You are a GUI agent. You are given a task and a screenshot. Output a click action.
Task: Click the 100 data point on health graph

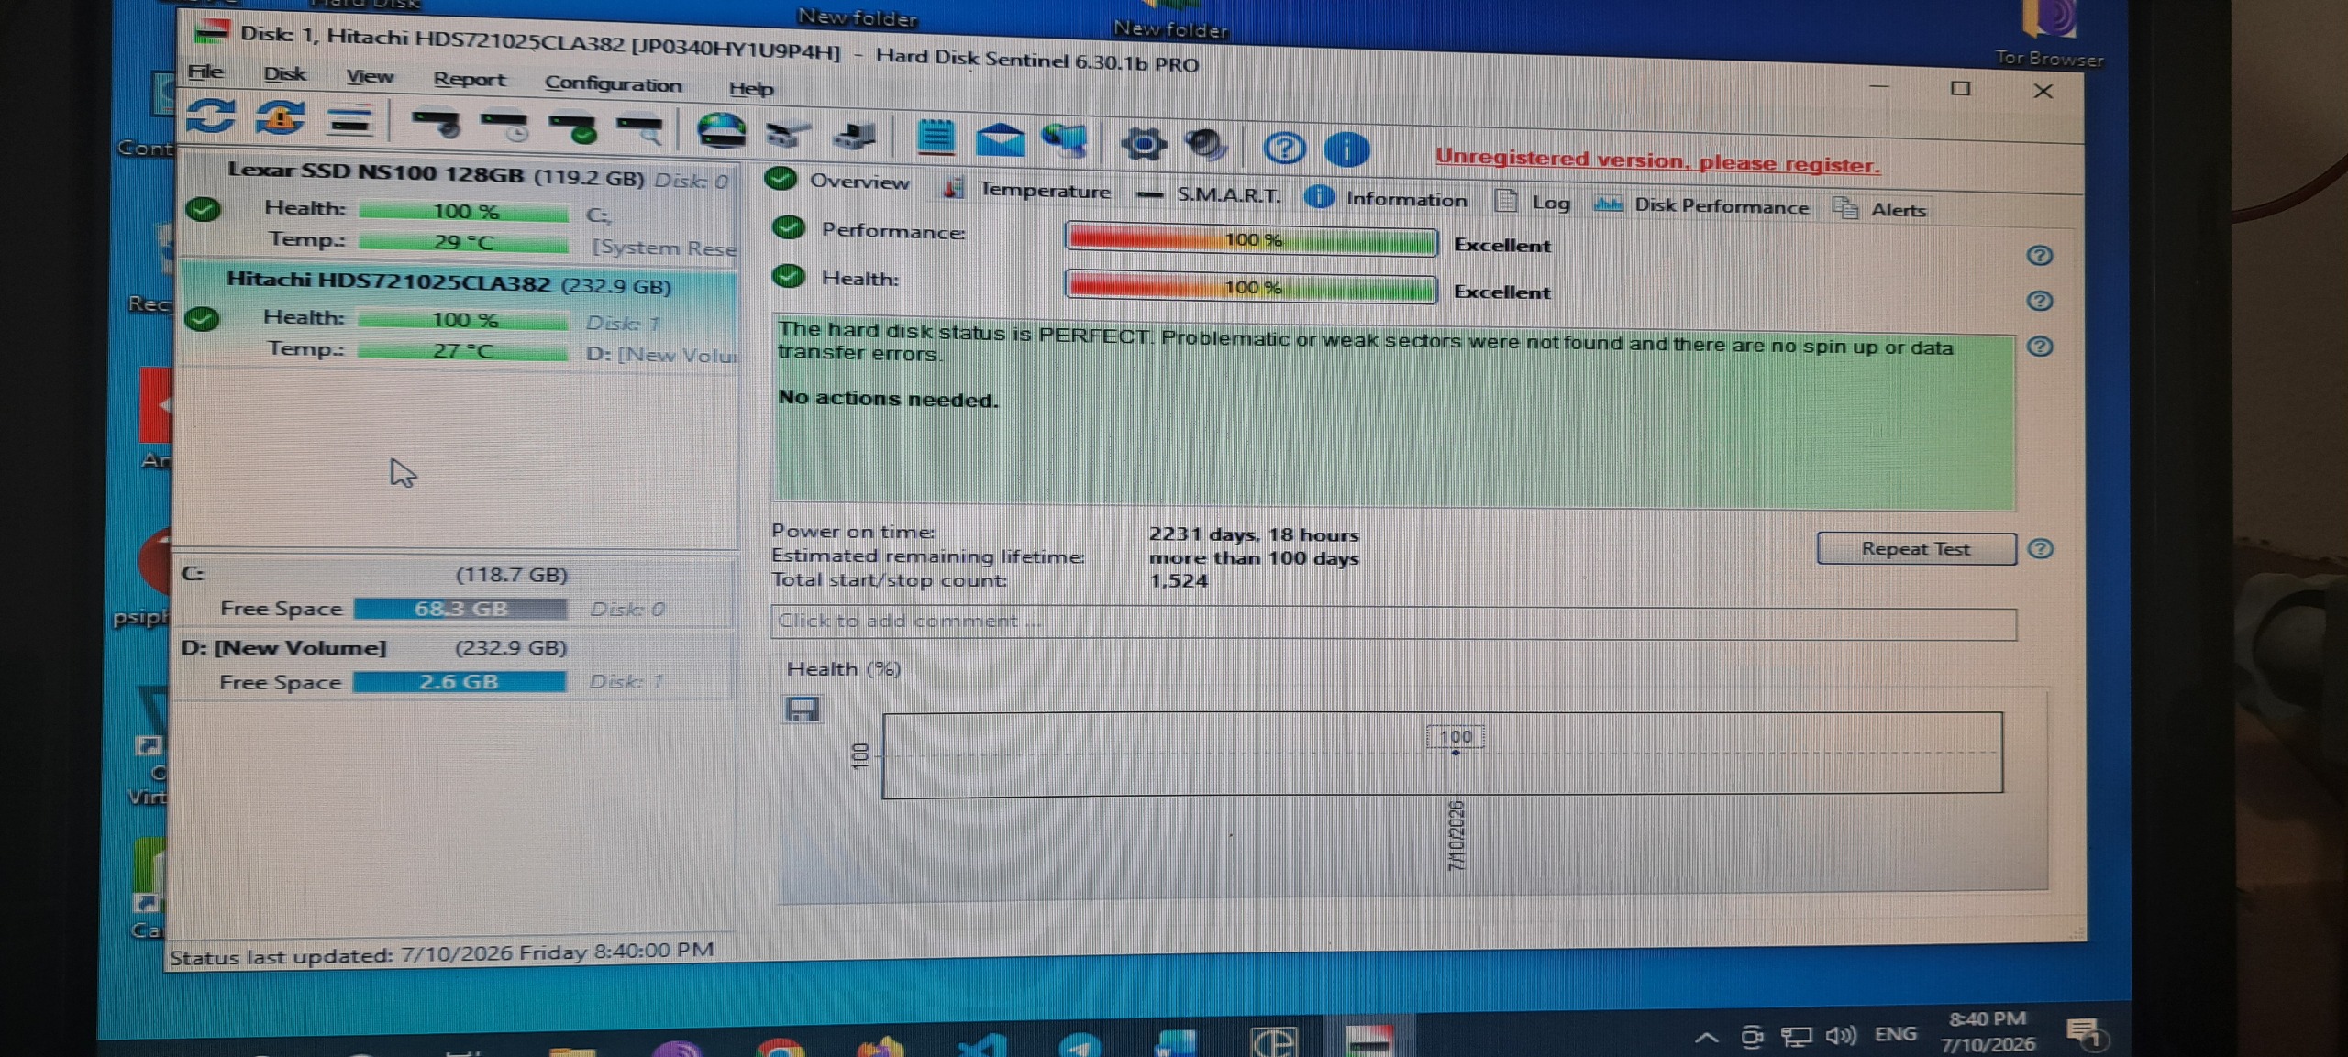[x=1455, y=753]
